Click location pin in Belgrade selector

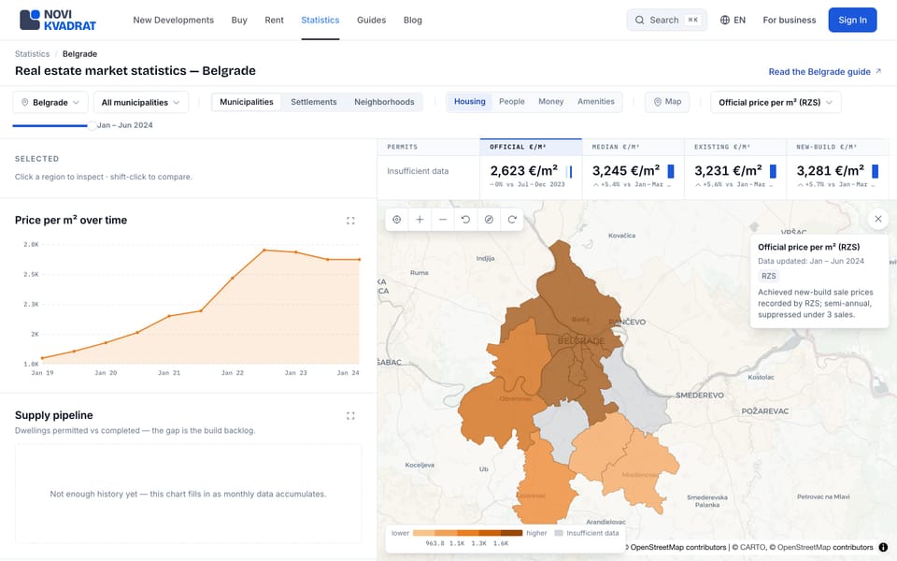coord(24,103)
